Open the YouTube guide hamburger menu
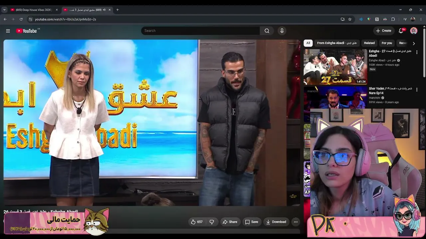The height and width of the screenshot is (239, 426). coord(8,31)
